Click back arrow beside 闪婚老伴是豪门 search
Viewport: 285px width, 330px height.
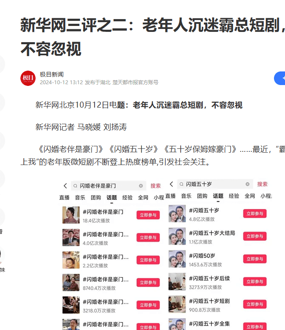tap(65, 186)
